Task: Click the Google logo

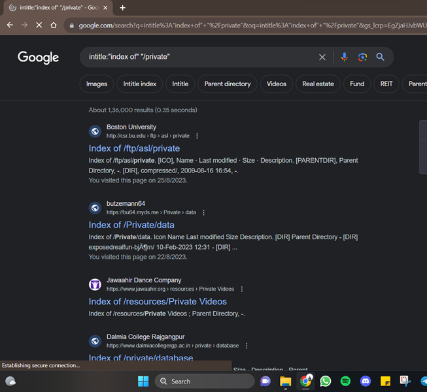Action: click(38, 57)
